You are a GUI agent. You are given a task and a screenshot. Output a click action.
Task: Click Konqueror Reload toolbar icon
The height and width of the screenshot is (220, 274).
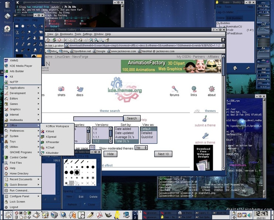(x=54, y=40)
